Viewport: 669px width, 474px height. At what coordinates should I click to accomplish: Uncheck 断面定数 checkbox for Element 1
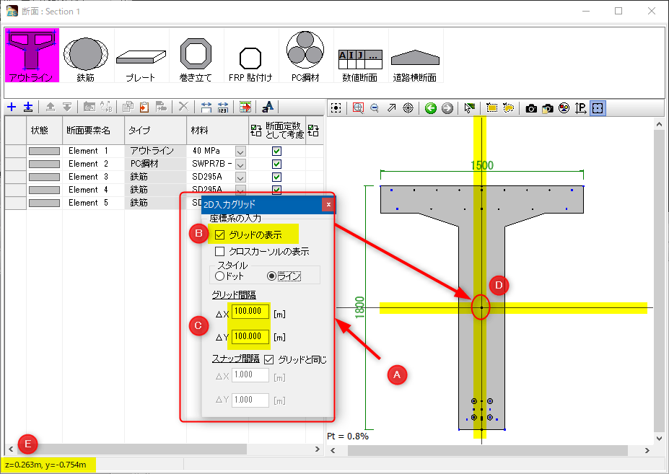pyautogui.click(x=277, y=151)
